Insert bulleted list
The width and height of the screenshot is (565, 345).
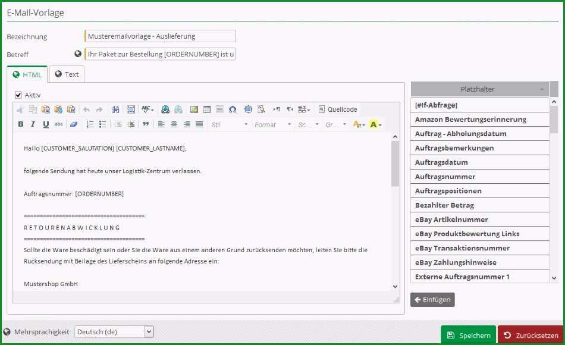[x=103, y=124]
